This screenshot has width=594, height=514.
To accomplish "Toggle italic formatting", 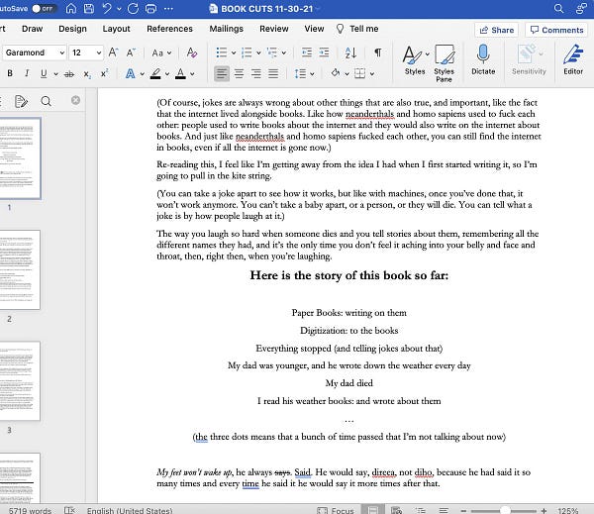I will click(27, 73).
